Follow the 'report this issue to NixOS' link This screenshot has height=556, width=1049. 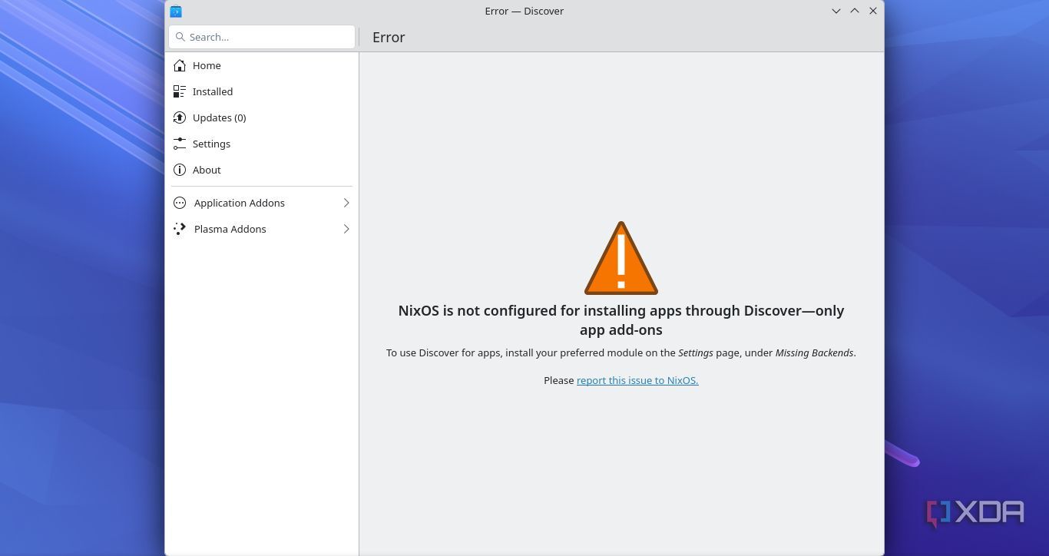(637, 380)
